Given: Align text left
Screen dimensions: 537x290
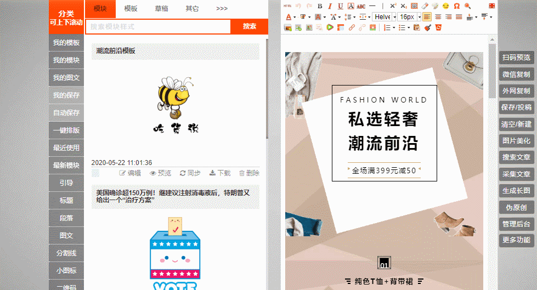Looking at the screenshot, I should point(427,17).
